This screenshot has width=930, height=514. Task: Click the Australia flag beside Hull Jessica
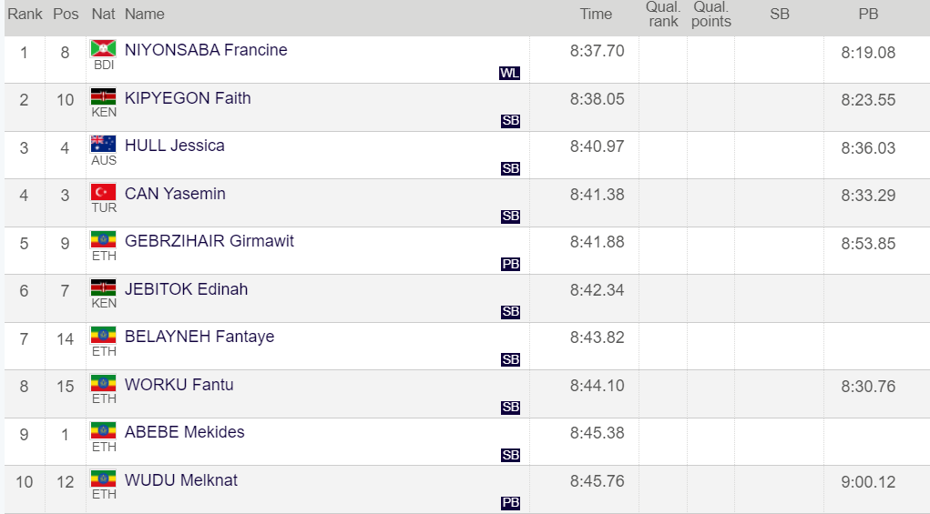pyautogui.click(x=103, y=143)
